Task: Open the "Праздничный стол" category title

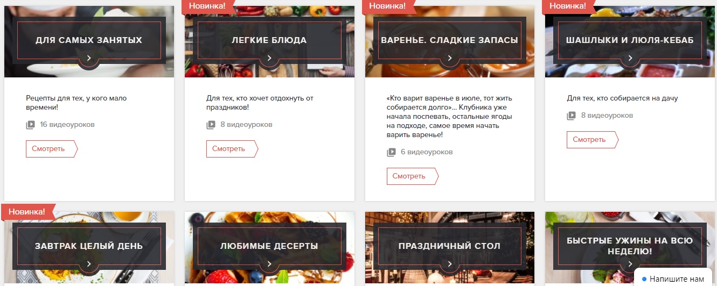Action: pyautogui.click(x=449, y=246)
